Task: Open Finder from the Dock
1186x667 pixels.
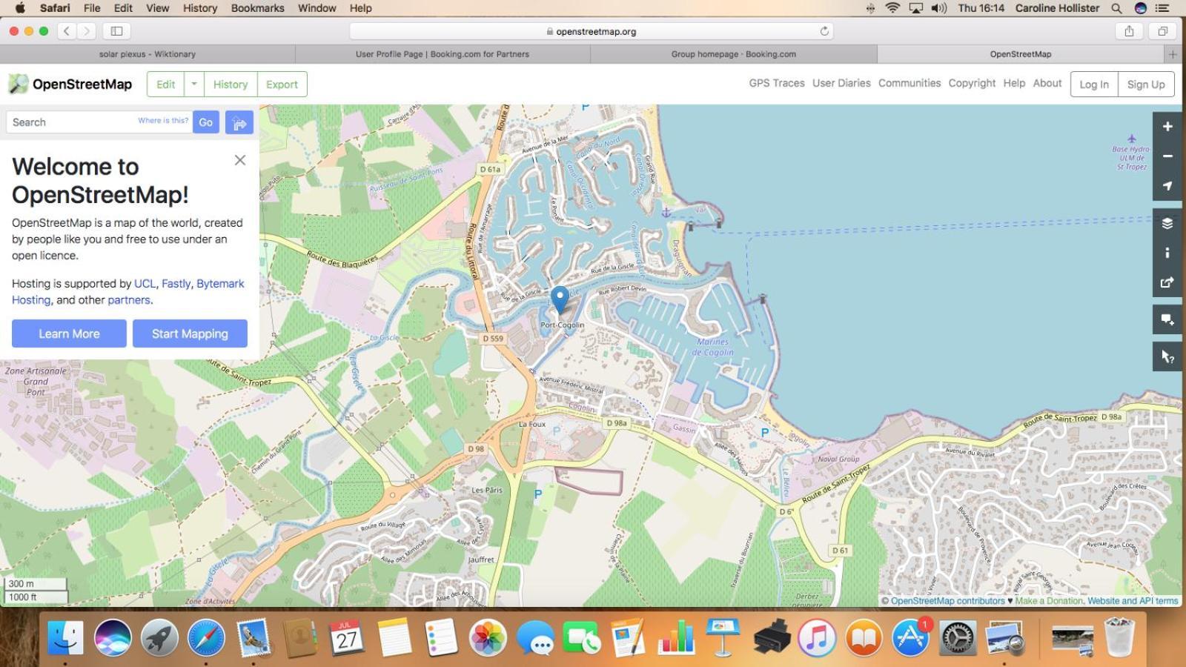Action: (66, 637)
